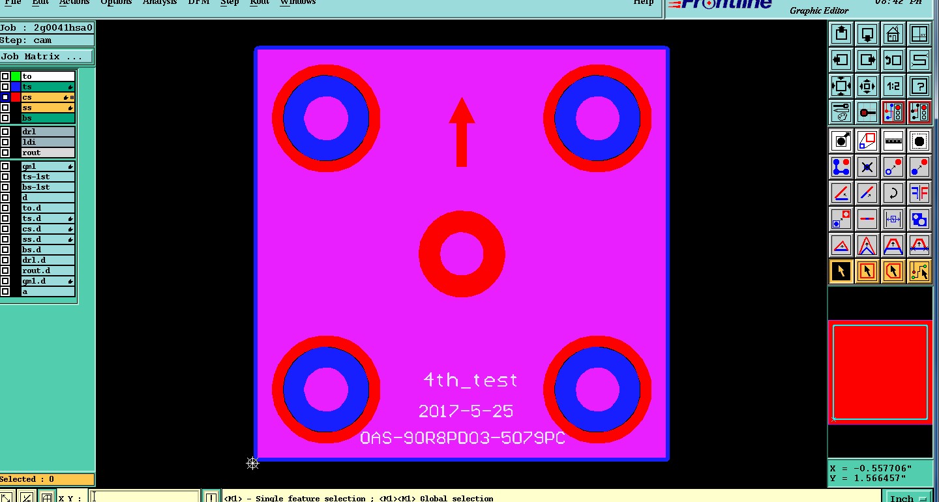Click the dimension box with number icon
Screen dimensions: 939x502
click(x=893, y=219)
